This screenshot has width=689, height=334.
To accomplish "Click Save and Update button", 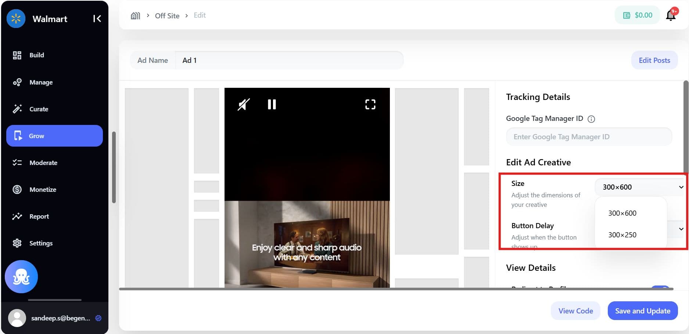I will [643, 311].
